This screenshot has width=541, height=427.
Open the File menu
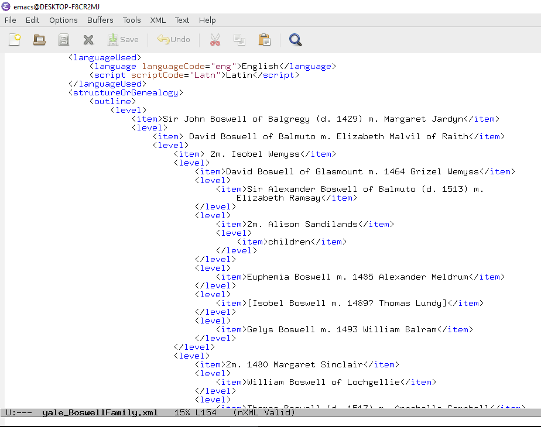point(11,20)
